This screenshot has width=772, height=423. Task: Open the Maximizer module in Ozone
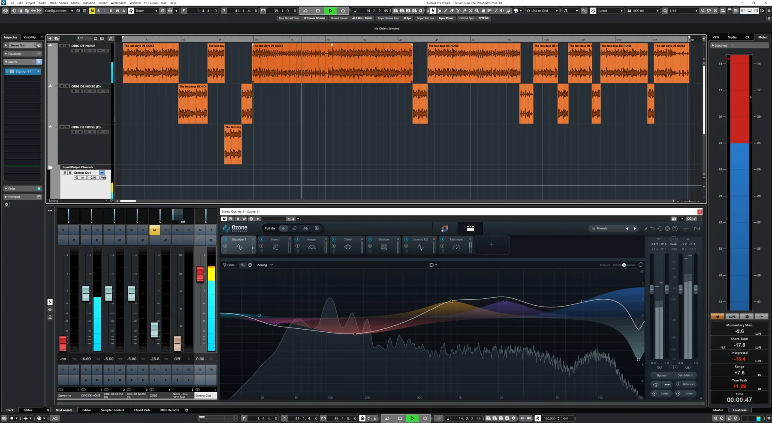coord(456,239)
